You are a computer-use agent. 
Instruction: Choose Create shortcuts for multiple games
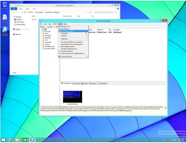tap(73, 53)
